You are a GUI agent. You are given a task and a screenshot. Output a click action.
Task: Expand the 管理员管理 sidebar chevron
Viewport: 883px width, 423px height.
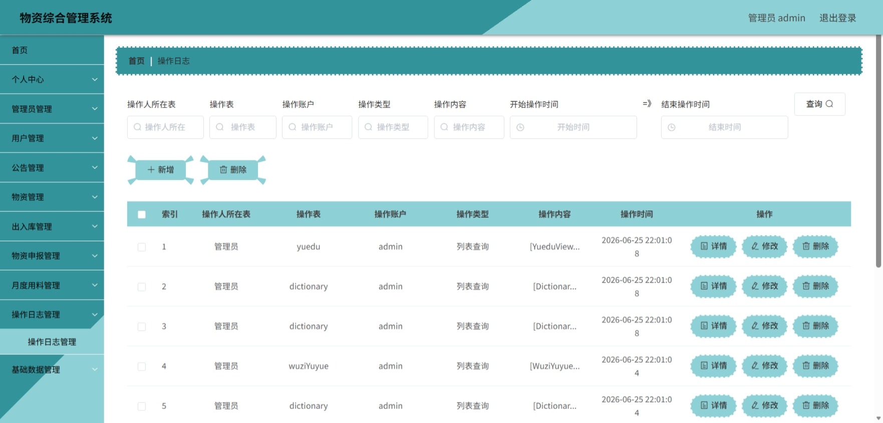pos(95,109)
